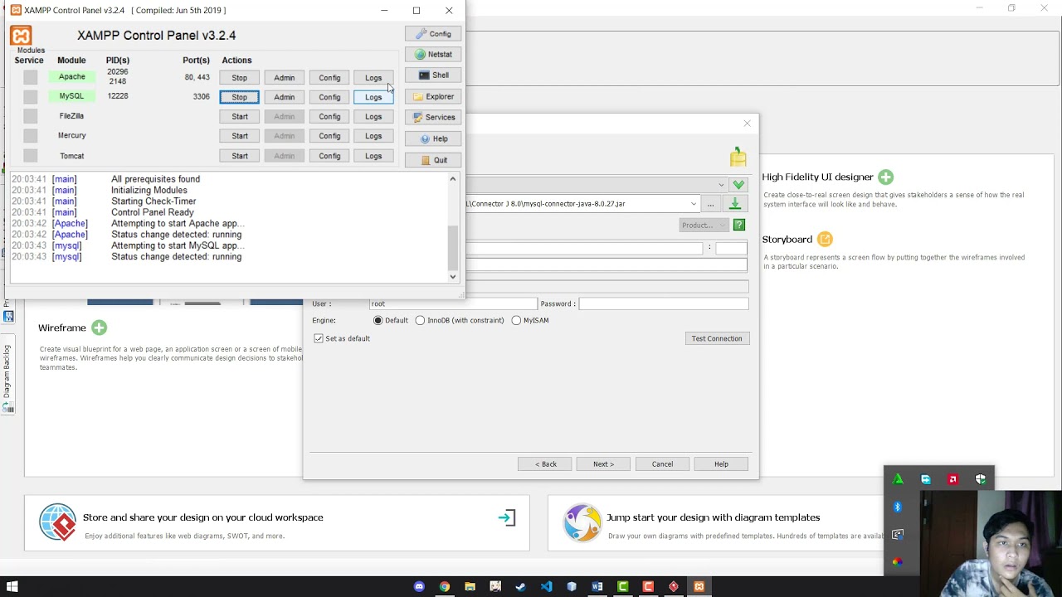This screenshot has width=1062, height=597.
Task: Cancel the database configuration dialog
Action: [662, 464]
